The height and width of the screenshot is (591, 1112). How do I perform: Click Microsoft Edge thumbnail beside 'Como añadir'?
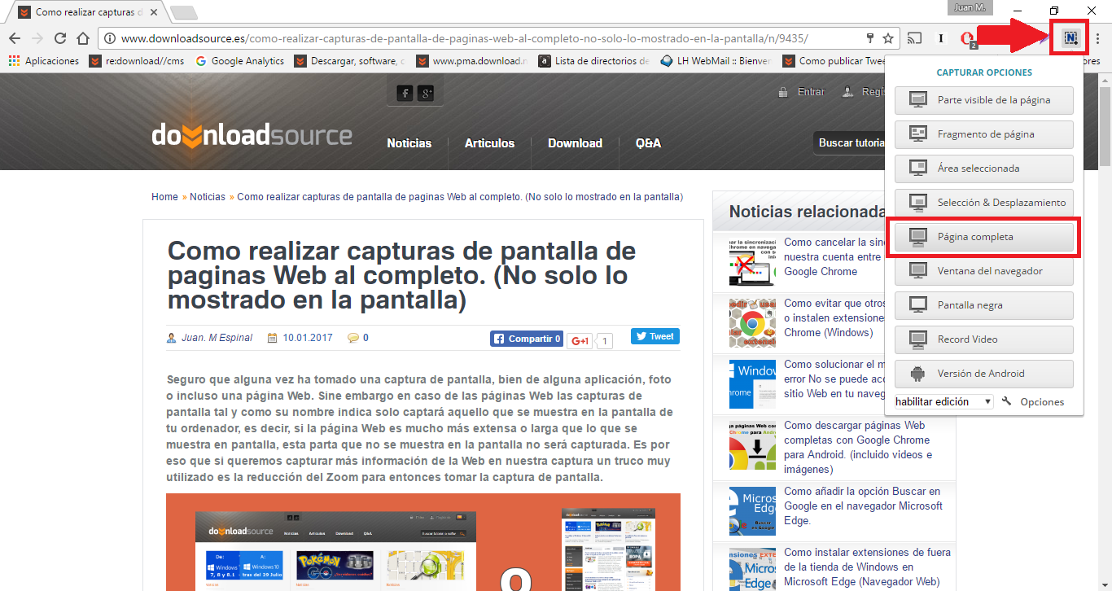pos(752,510)
